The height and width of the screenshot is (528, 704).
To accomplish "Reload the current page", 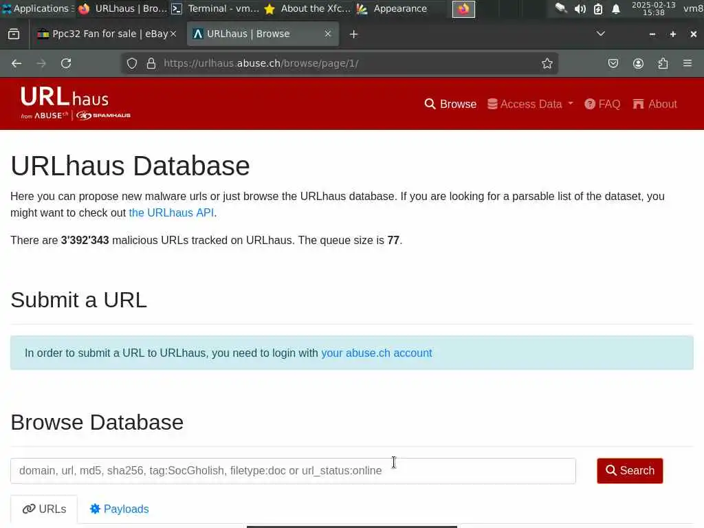I will (x=66, y=63).
